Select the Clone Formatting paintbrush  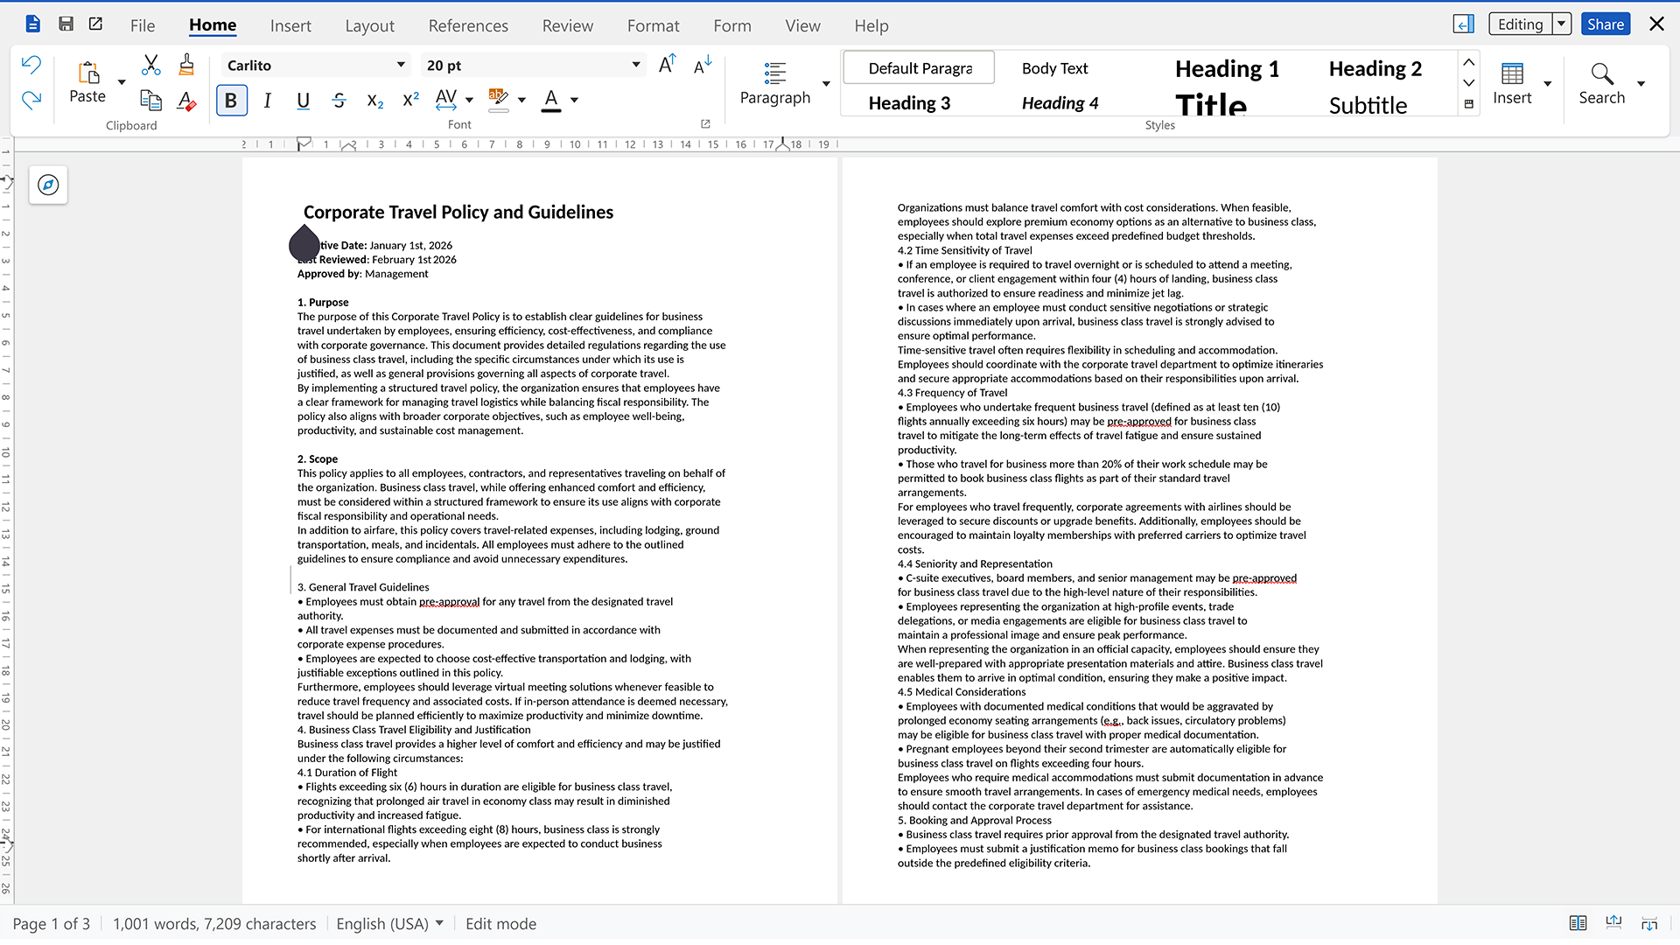click(x=185, y=65)
